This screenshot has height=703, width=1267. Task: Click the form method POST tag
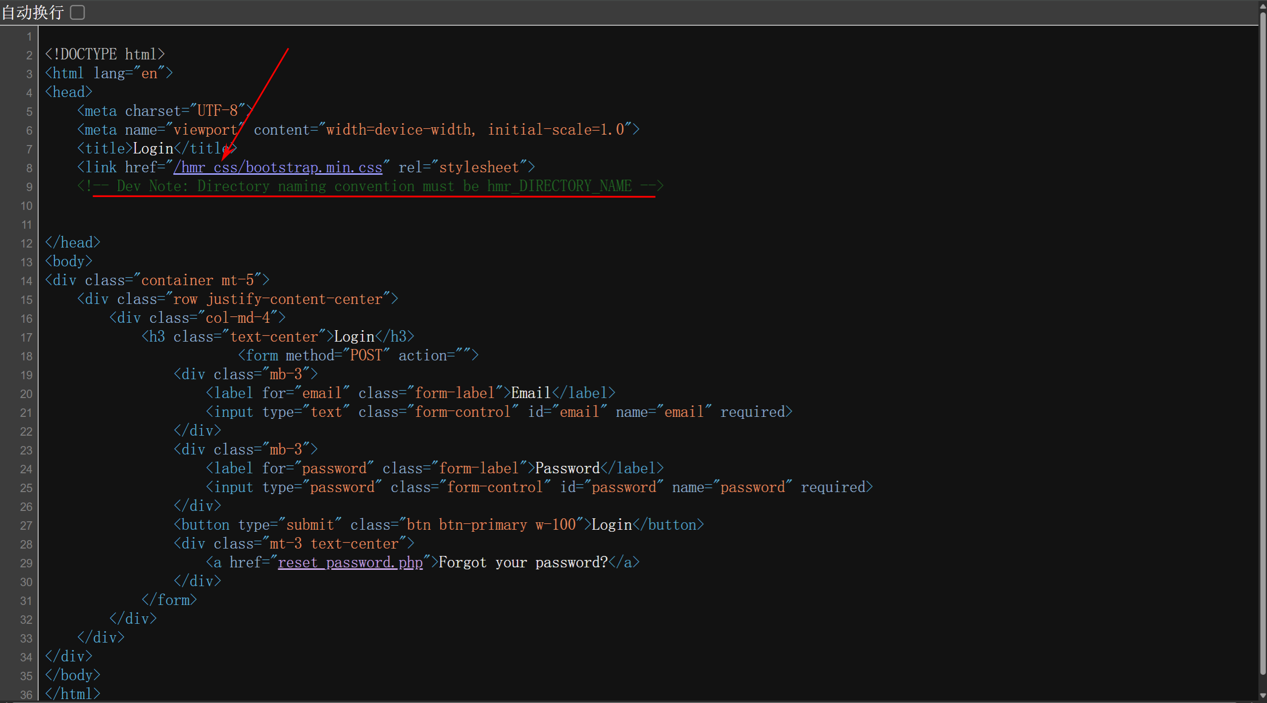point(357,355)
